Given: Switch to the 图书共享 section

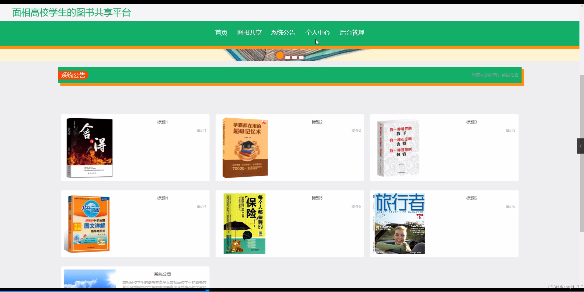Looking at the screenshot, I should coord(249,33).
